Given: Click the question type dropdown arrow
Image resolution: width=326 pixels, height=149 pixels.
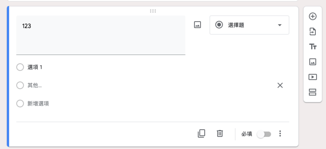Looking at the screenshot, I should 280,25.
